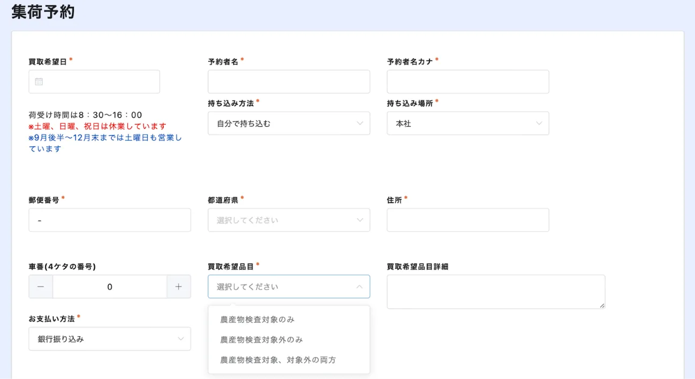Click chevron arrow in 持ち込み方法 select
Viewport: 695px width, 379px height.
point(360,123)
